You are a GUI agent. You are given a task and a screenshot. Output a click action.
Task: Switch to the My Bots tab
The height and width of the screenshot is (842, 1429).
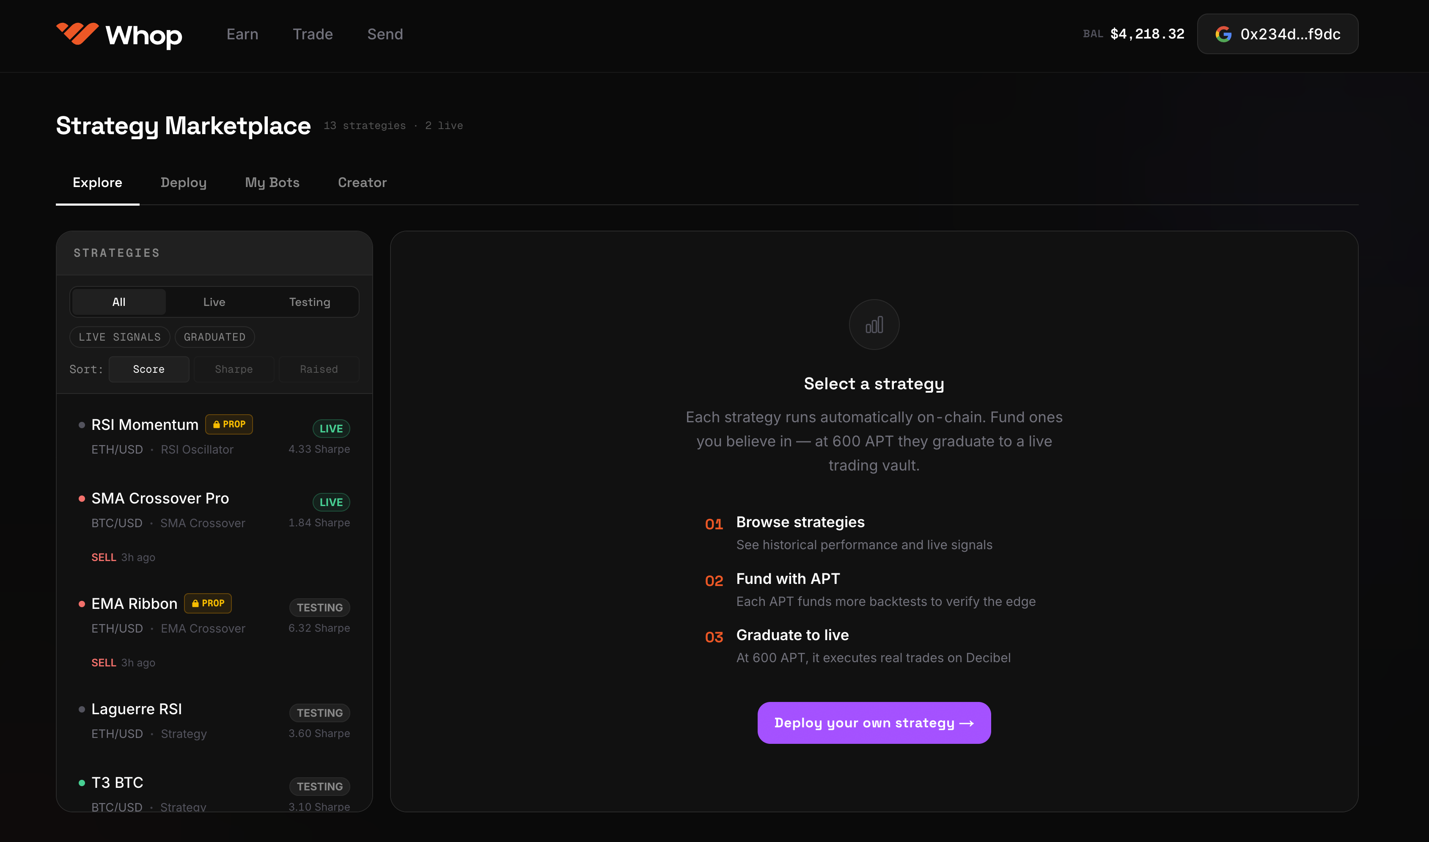tap(272, 183)
